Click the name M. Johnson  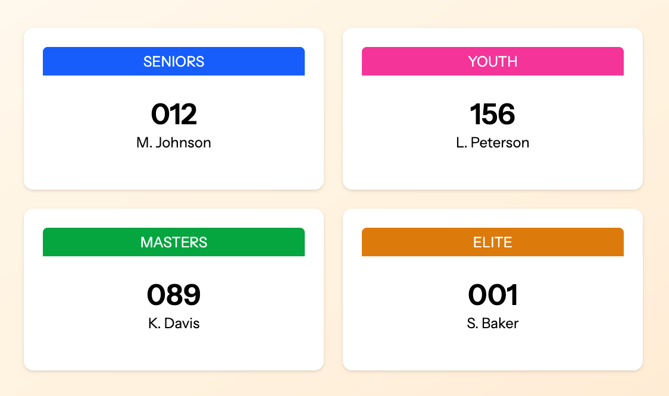(174, 143)
